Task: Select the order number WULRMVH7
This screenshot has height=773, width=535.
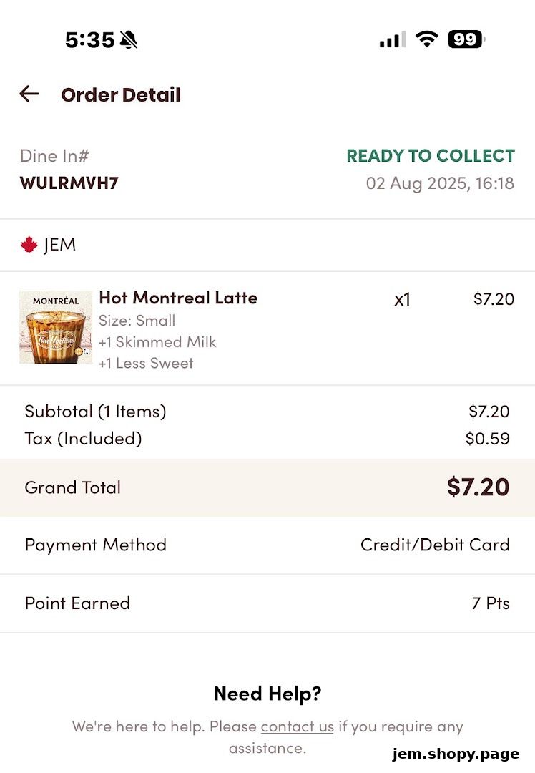Action: [69, 183]
